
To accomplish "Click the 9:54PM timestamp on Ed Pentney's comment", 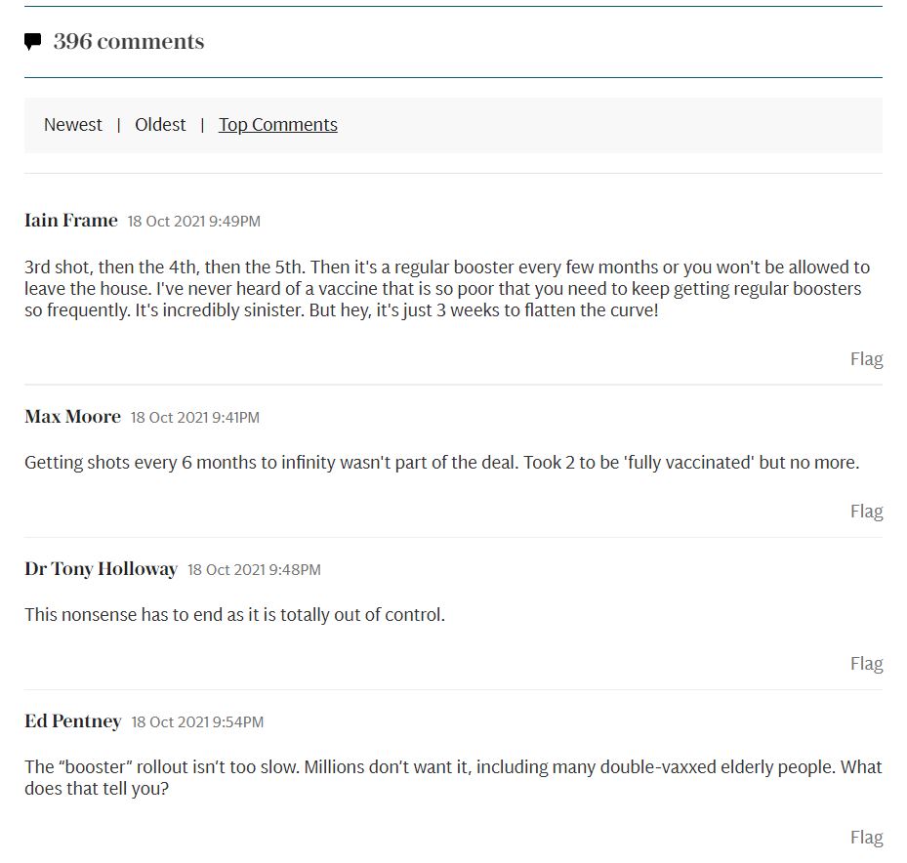I will point(198,722).
